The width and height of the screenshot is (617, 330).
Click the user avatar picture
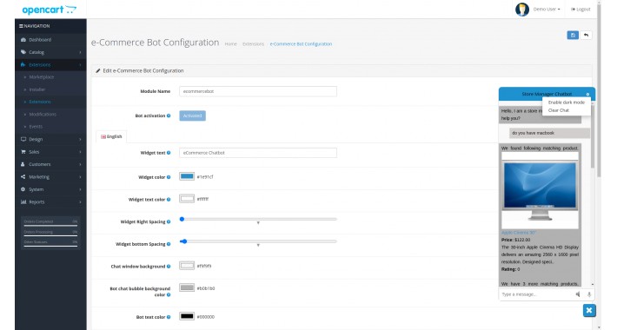pyautogui.click(x=521, y=9)
